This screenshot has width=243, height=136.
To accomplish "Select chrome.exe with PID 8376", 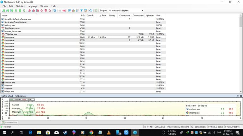I will (84, 40).
